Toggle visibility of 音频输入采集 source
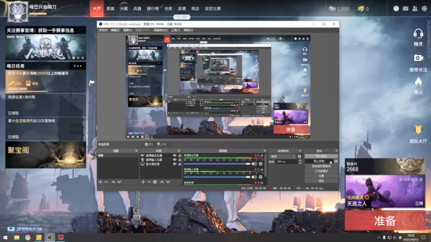The height and width of the screenshot is (242, 431). 174,160
